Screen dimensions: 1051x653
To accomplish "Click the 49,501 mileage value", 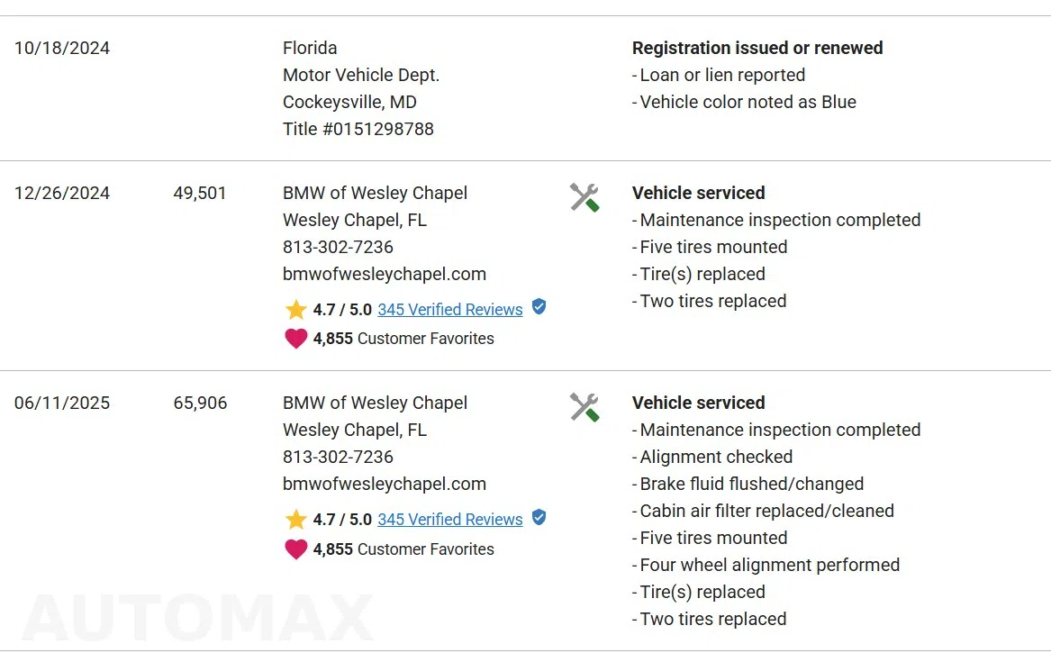I will (x=200, y=193).
